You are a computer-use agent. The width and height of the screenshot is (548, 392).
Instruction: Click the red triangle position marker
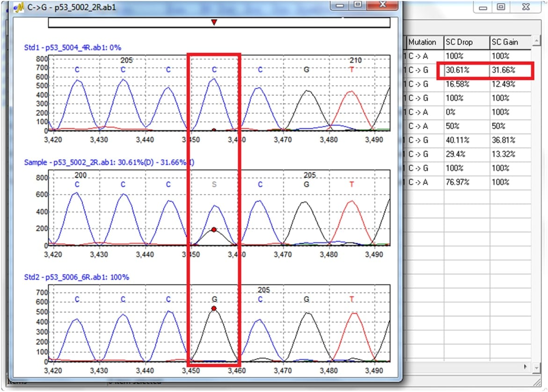tap(214, 22)
